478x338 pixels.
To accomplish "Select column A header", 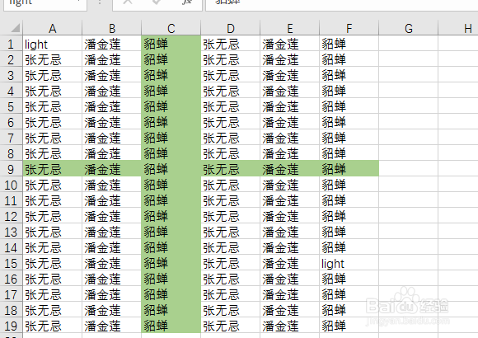I will pos(53,28).
